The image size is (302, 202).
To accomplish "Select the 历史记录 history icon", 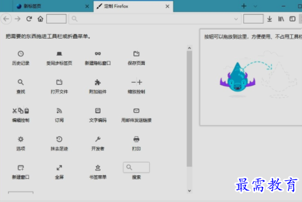I will 21,54.
